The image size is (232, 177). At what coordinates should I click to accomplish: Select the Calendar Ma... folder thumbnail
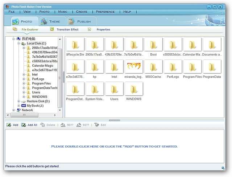point(192,44)
